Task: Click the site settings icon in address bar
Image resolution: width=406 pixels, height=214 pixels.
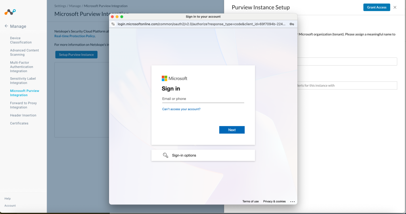Action: pyautogui.click(x=113, y=24)
